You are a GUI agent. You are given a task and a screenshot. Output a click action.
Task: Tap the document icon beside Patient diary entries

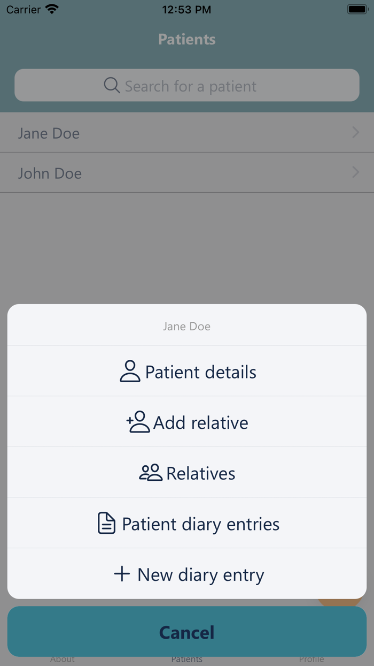[x=106, y=523]
